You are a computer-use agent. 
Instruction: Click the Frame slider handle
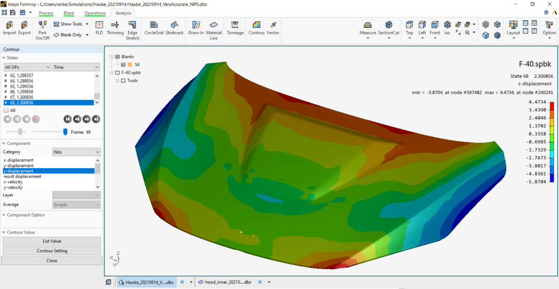(65, 132)
